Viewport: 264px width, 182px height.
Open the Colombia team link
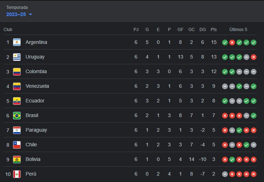tap(36, 71)
